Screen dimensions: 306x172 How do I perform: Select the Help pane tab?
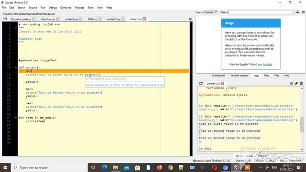(256, 75)
